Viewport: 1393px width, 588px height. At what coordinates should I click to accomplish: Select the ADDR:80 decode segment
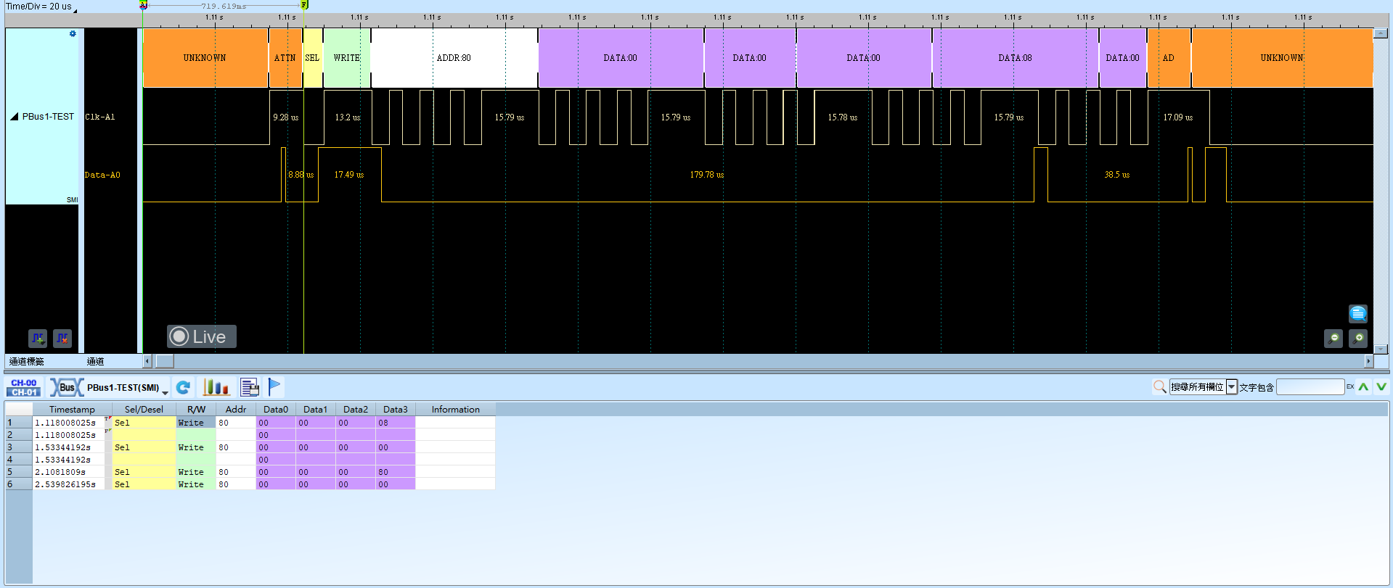(x=454, y=58)
